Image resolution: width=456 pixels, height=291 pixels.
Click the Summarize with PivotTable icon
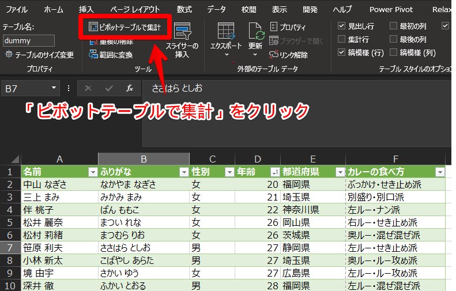[x=93, y=27]
